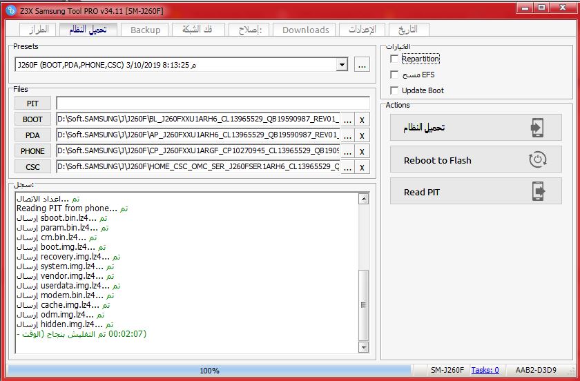Screen dimensions: 580x381
Task: Click the PDA path field AP_J260FXXU1ARH6
Action: click(198, 135)
